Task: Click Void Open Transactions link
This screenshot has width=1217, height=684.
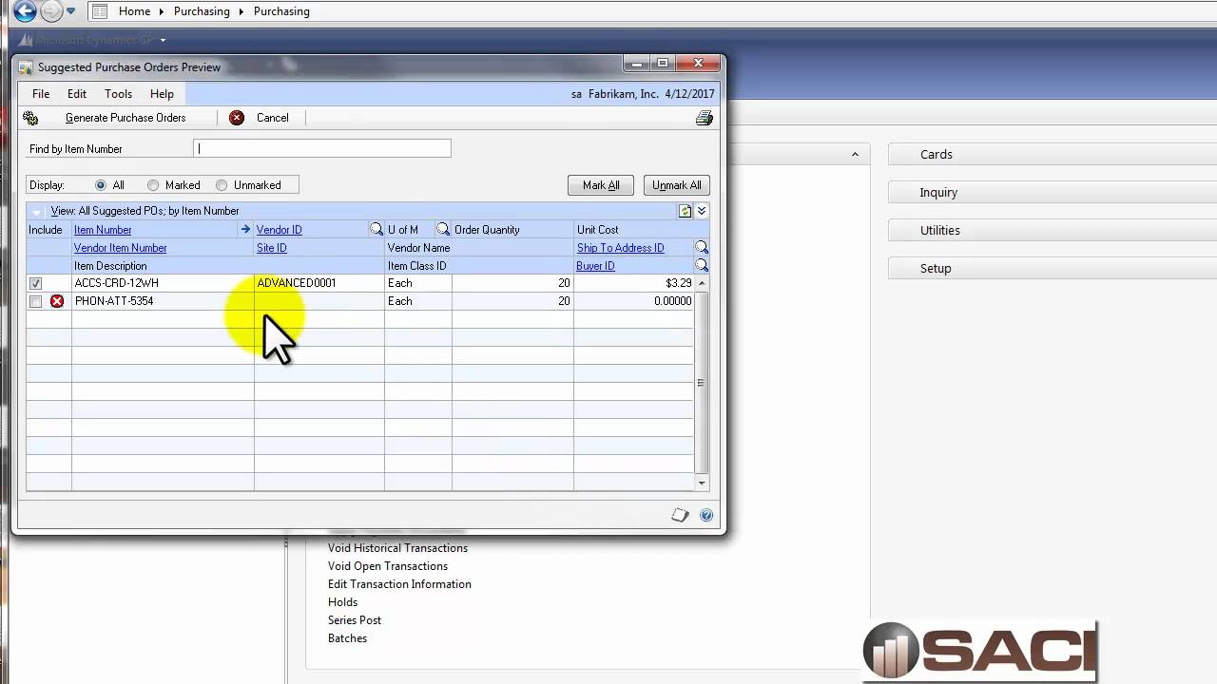Action: tap(388, 566)
